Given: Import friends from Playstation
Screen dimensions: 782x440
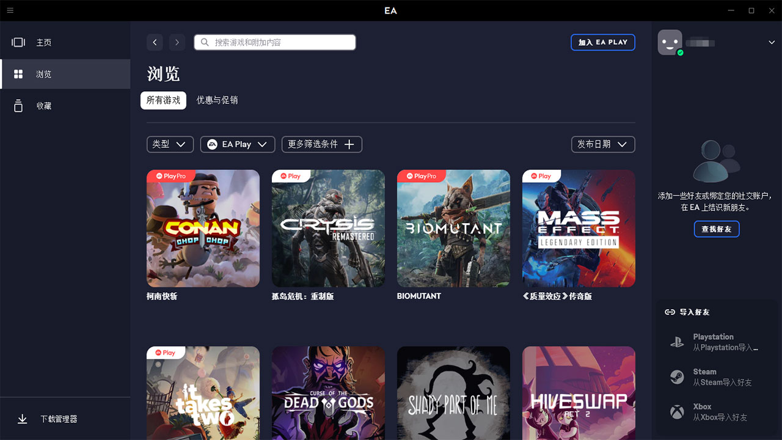Looking at the screenshot, I should [x=716, y=342].
